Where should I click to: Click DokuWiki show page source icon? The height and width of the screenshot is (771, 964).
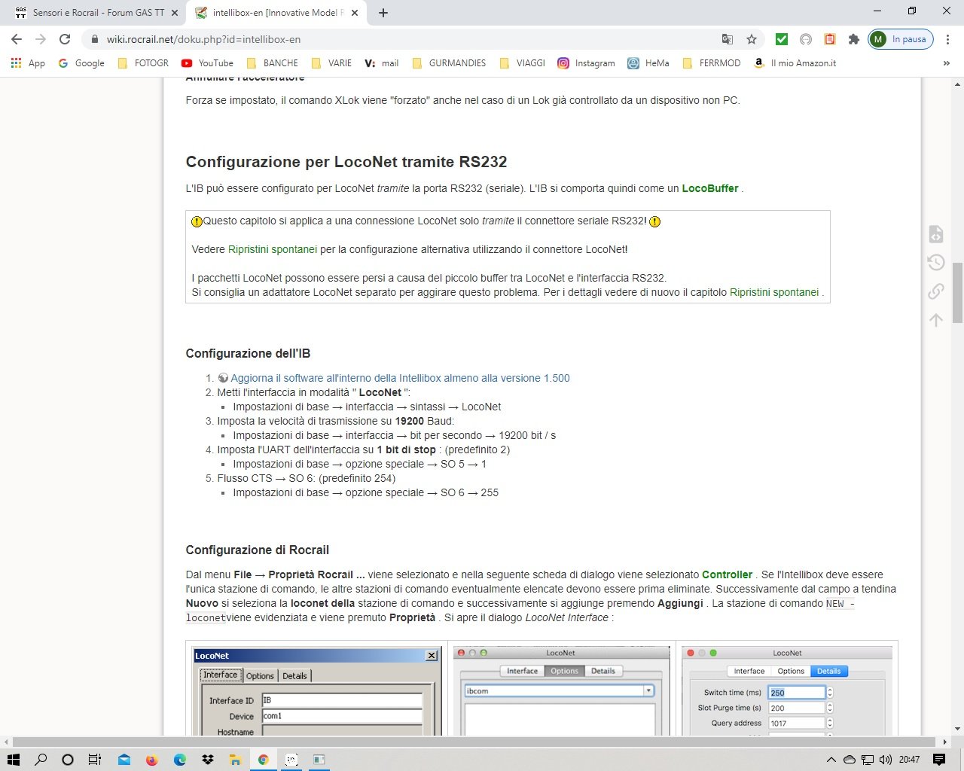(x=935, y=234)
